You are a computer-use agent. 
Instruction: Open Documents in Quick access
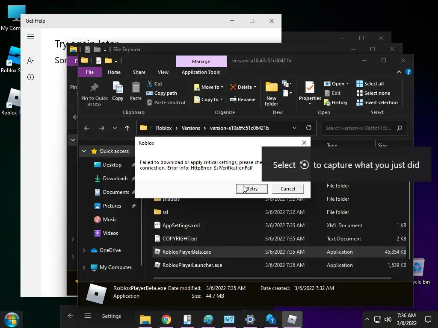tap(116, 192)
